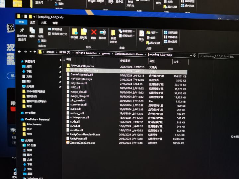Open the Open (打开) dropdown in ribbon
239x179 pixels.
(x=152, y=32)
